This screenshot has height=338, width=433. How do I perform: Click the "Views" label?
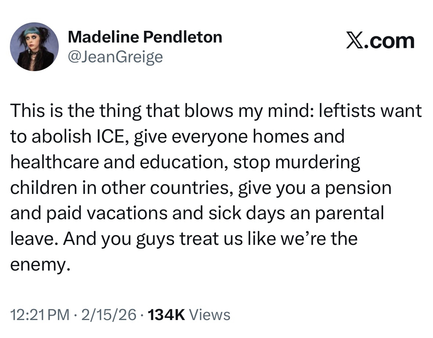point(211,315)
